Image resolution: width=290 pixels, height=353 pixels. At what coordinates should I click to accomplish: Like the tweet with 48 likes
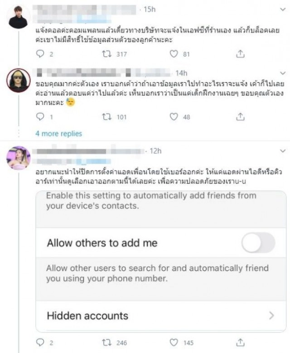click(x=174, y=117)
